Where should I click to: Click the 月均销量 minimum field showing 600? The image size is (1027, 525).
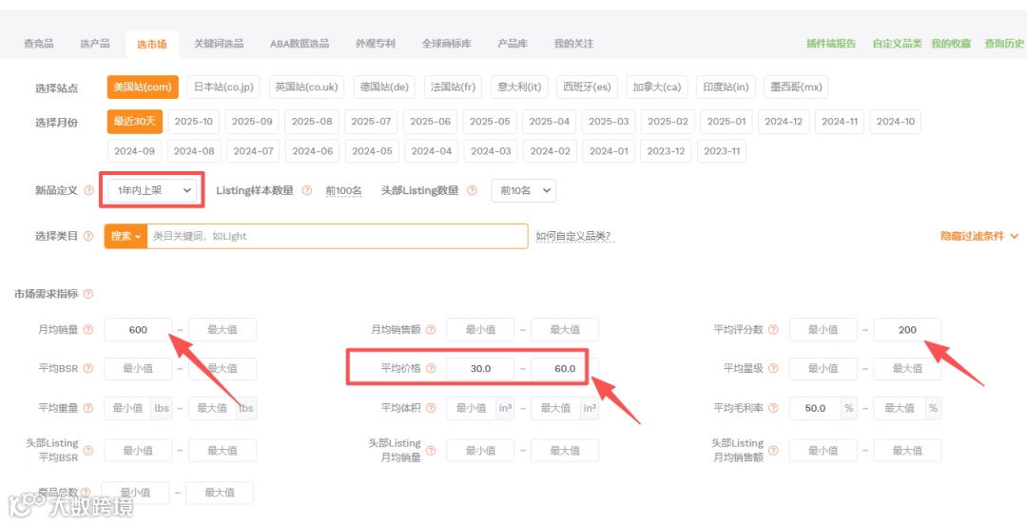138,330
